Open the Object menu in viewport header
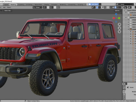This screenshot has width=136, height=102. [9, 7]
